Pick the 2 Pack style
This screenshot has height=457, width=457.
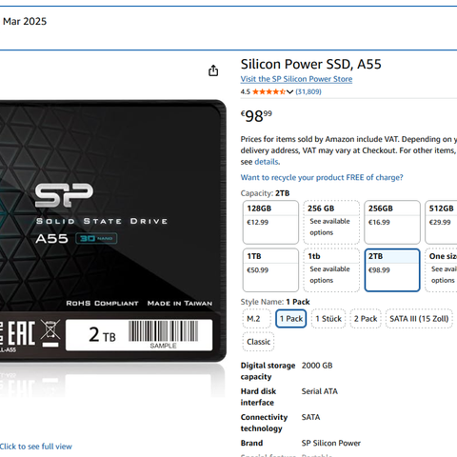coord(366,319)
